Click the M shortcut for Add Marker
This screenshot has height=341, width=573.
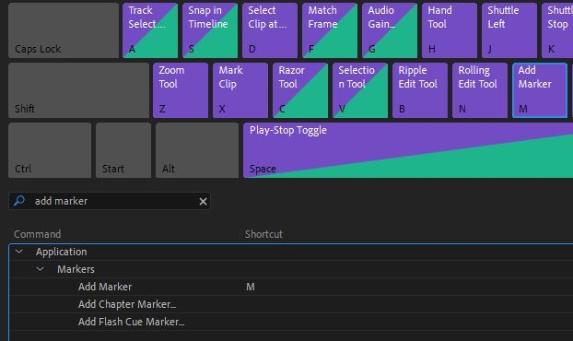(x=251, y=287)
